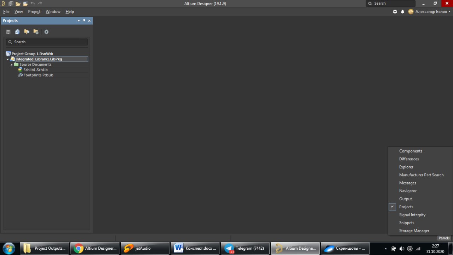Screen dimensions: 453x255
Task: Click the volume speaker tray icon
Action: (402, 249)
